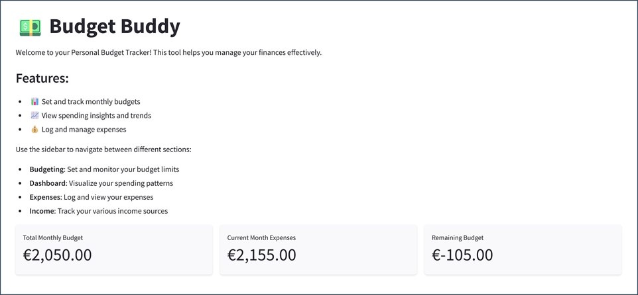
Task: Click the €-105.00 remaining value
Action: point(462,255)
